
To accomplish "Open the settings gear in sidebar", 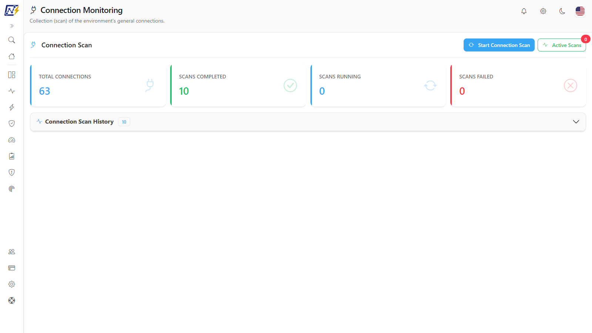I will pos(12,284).
